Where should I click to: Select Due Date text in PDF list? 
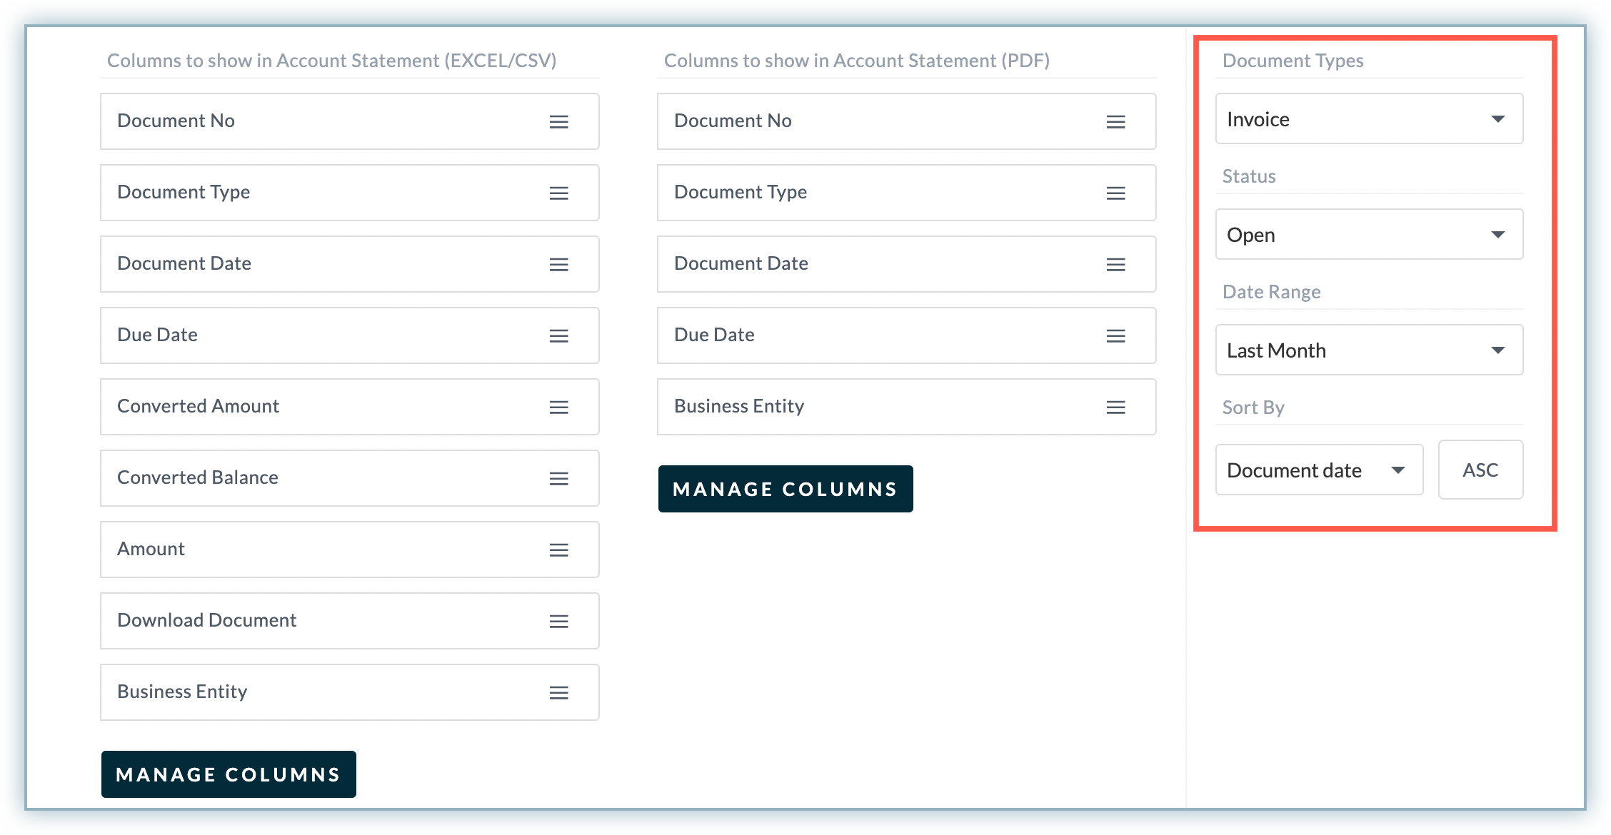tap(714, 335)
